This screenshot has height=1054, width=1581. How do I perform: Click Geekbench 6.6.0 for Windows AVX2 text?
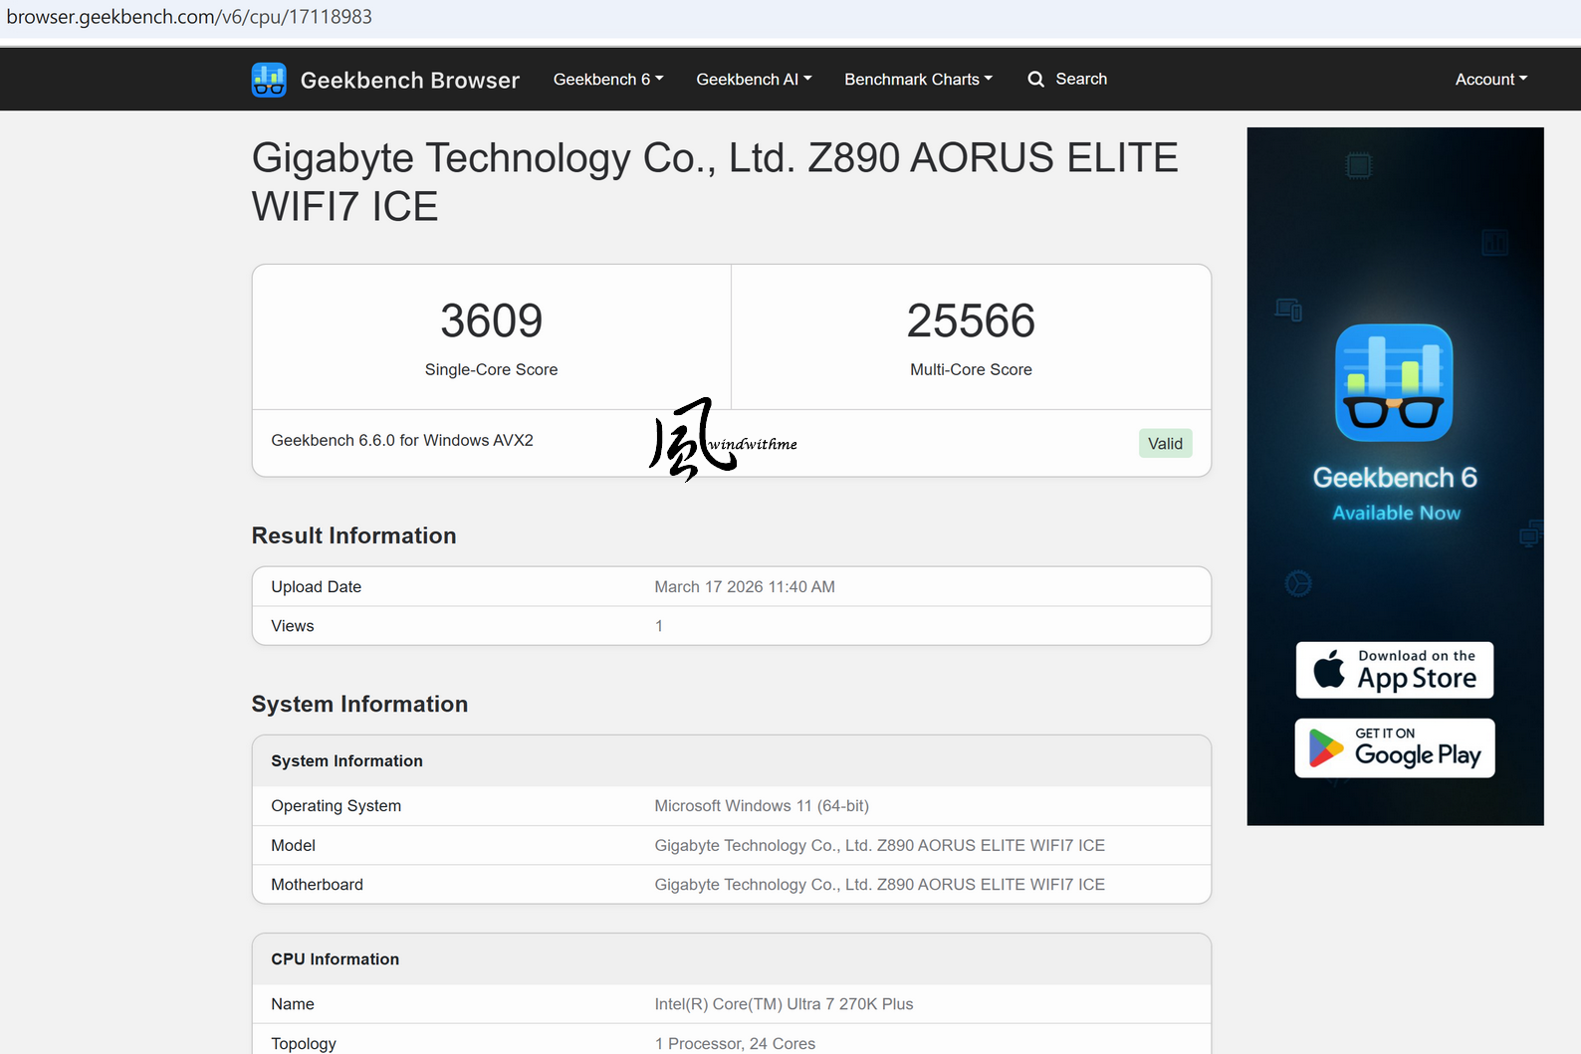[402, 440]
